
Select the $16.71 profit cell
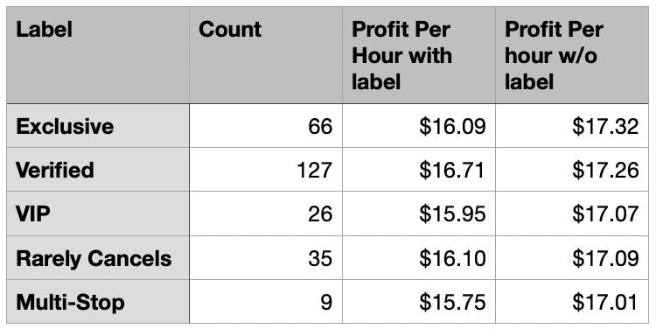pos(419,170)
